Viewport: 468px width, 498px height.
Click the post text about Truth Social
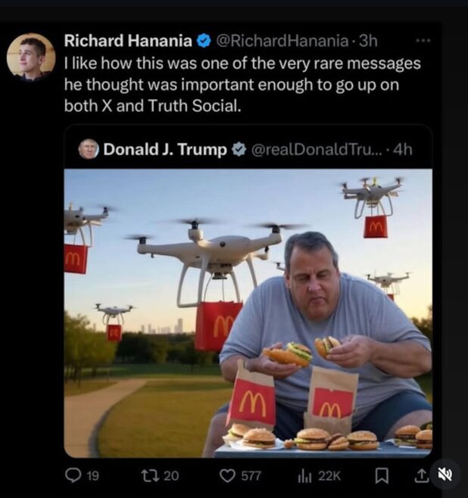[241, 85]
